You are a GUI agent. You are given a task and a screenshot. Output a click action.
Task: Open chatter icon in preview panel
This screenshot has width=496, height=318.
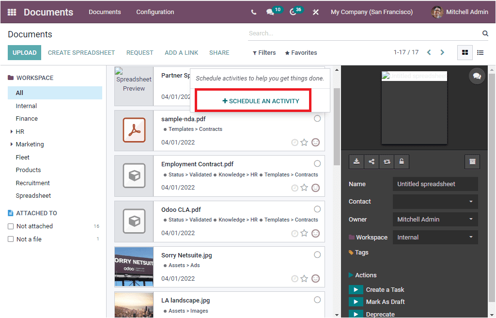point(477,76)
